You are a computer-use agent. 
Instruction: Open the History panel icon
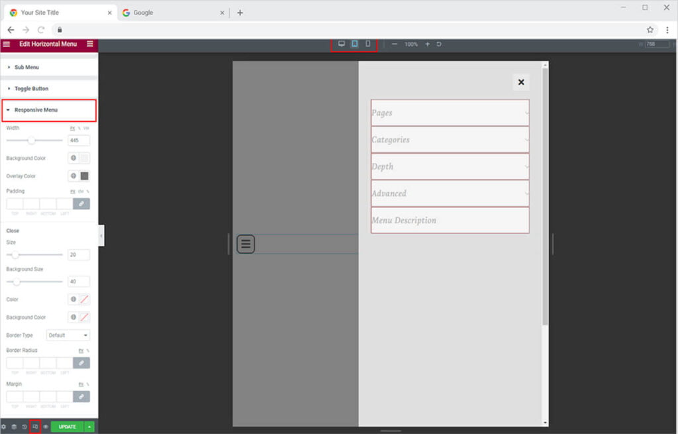[24, 427]
